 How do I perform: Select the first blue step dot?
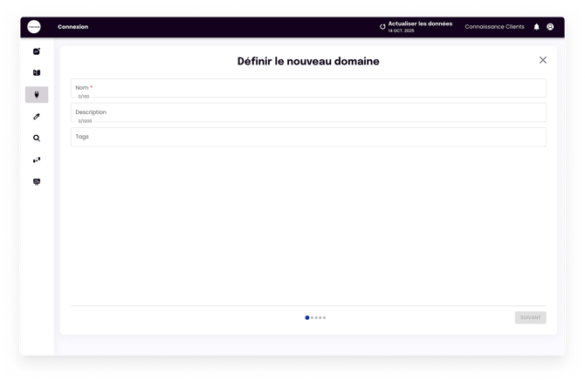coord(307,318)
